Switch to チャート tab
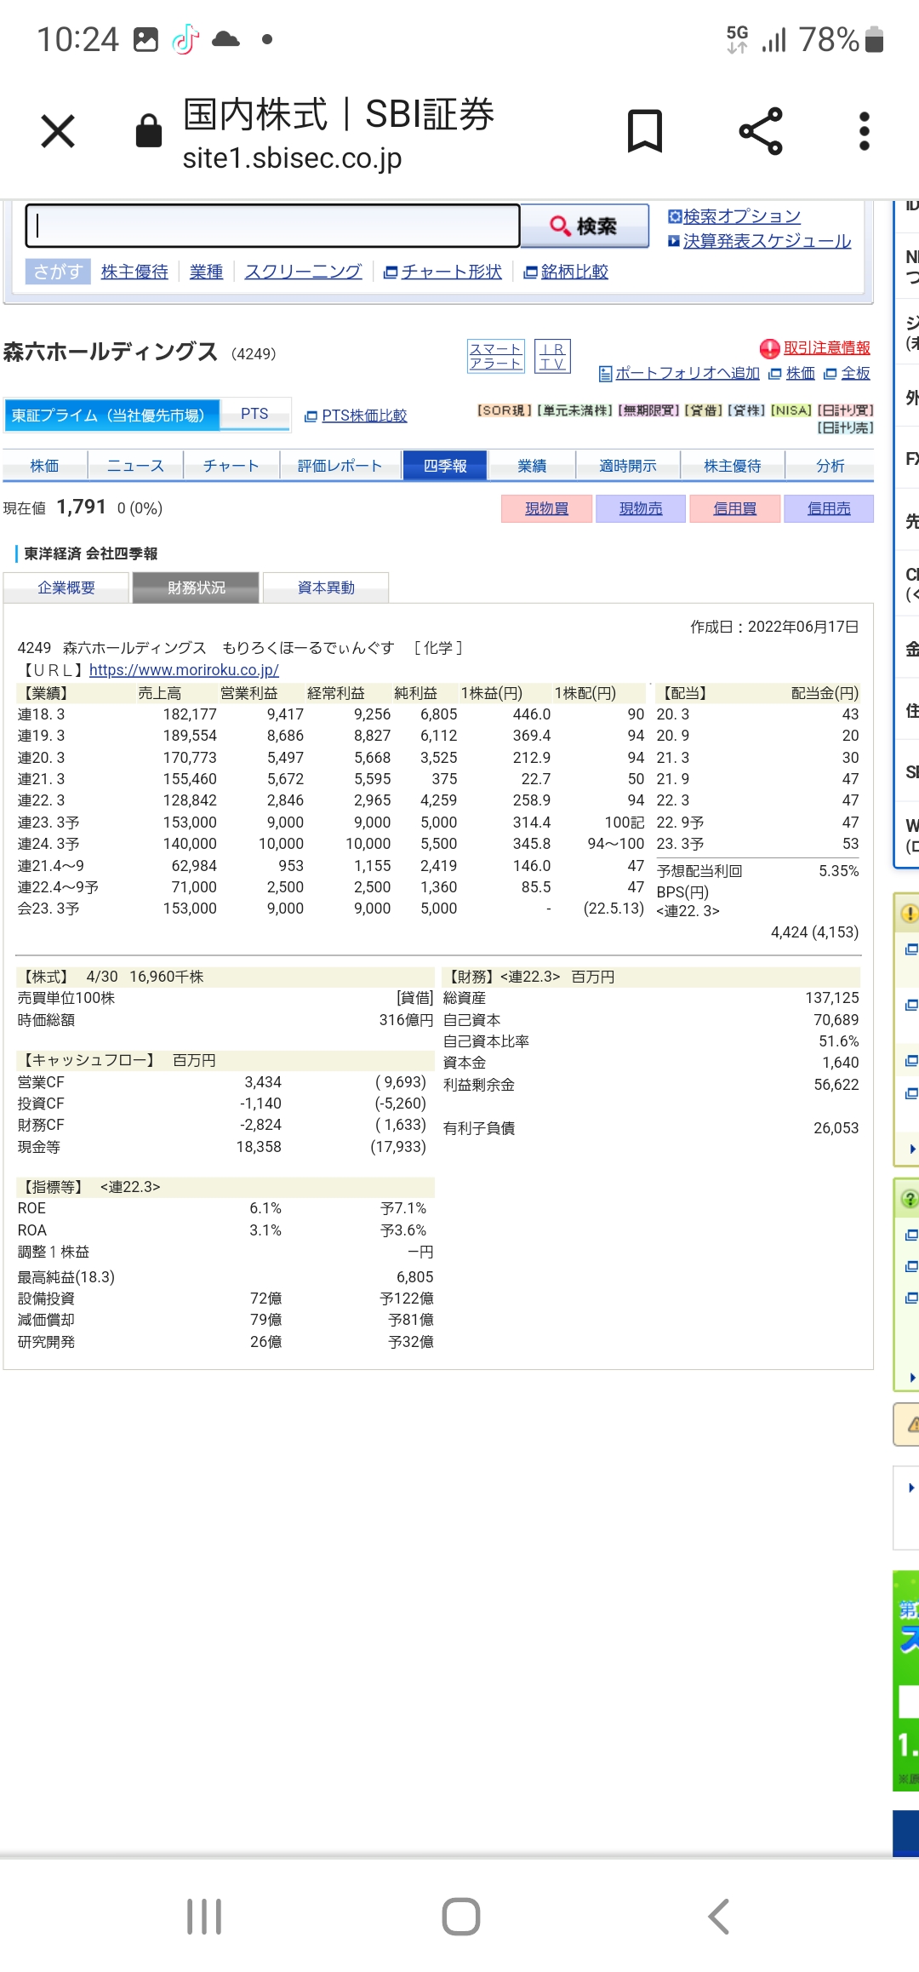Image resolution: width=919 pixels, height=1972 pixels. pos(231,466)
